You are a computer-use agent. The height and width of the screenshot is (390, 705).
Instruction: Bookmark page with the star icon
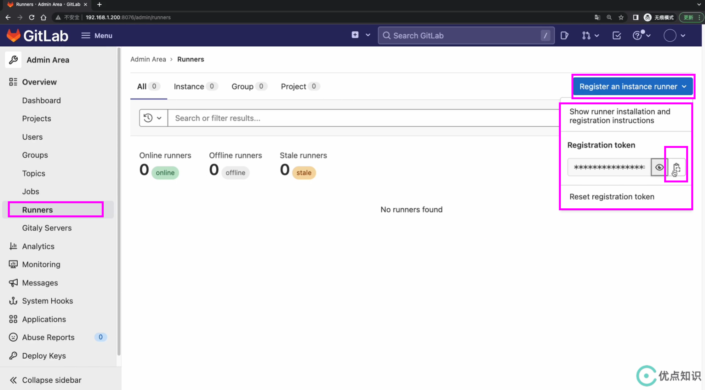tap(621, 17)
